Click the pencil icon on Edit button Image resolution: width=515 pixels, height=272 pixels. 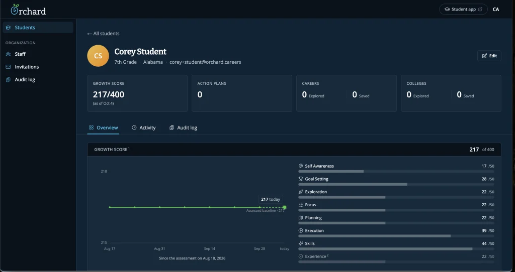(484, 56)
